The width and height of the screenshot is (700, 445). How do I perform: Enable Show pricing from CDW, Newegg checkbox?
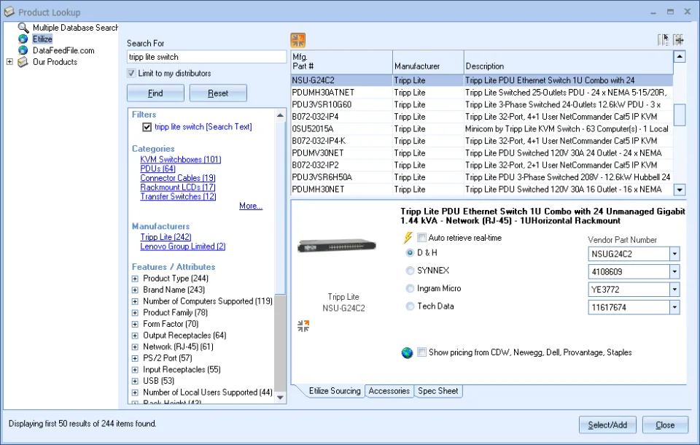[x=421, y=352]
